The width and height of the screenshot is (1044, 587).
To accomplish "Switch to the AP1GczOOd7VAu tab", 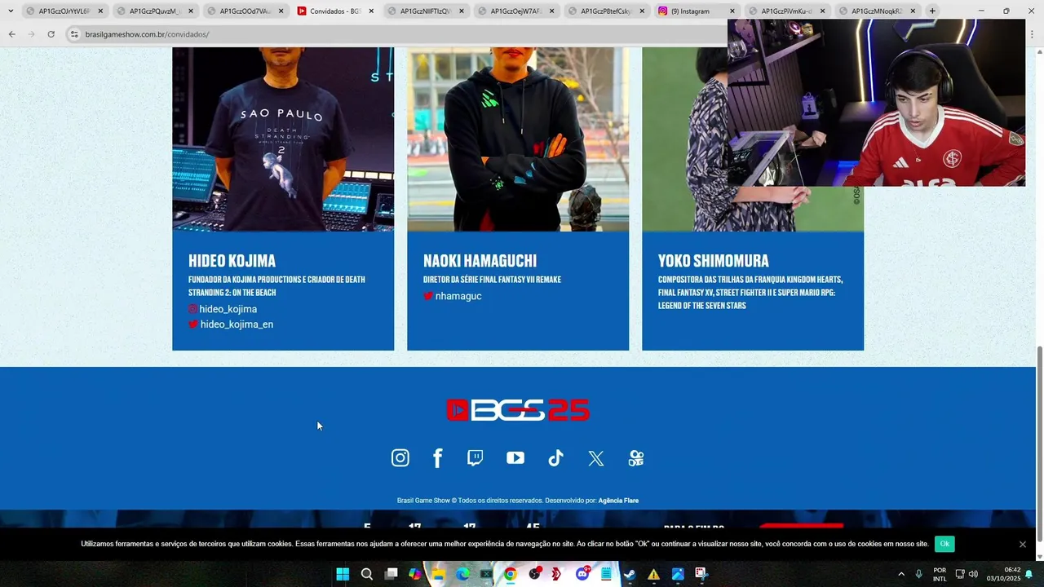I will coord(246,11).
